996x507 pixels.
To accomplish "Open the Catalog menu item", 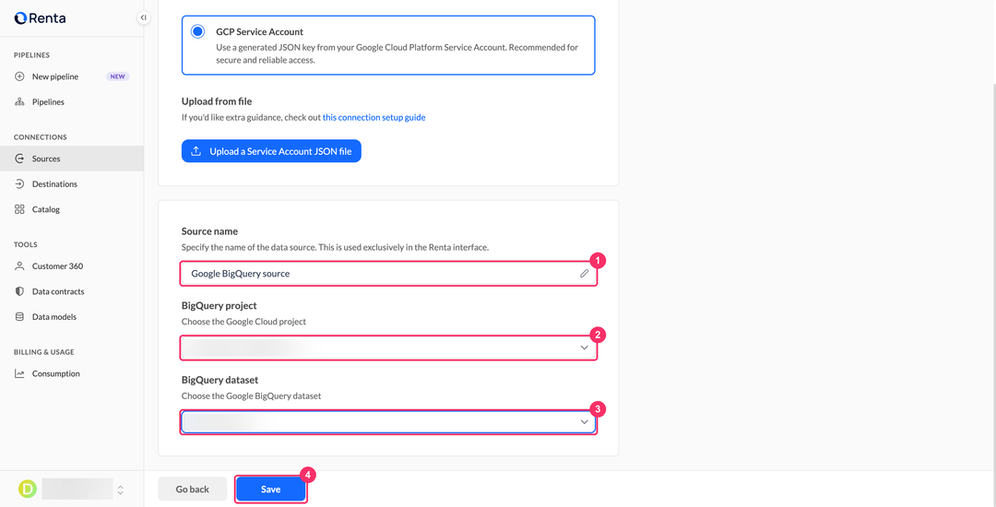I will pos(72,209).
